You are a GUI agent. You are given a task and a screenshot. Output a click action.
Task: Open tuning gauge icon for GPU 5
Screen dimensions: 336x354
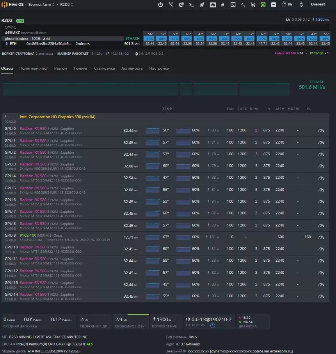321,190
